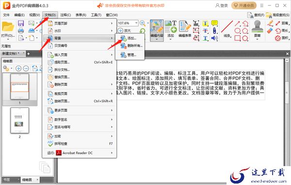Click the email envelope icon
Image resolution: width=291 pixels, height=185 pixels.
32,23
